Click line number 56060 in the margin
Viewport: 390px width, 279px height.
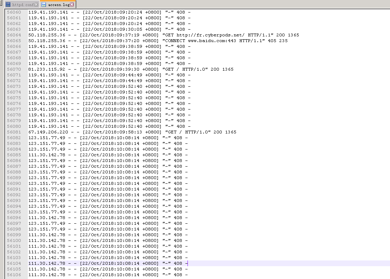point(14,12)
